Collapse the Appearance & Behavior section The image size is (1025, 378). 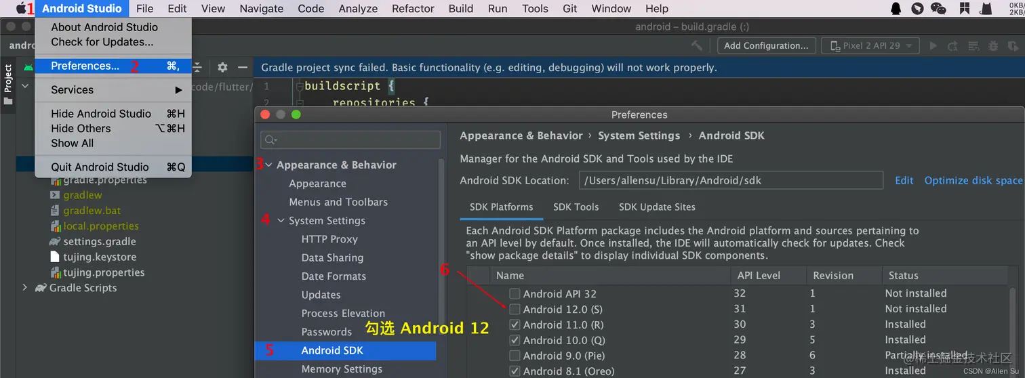pyautogui.click(x=269, y=165)
